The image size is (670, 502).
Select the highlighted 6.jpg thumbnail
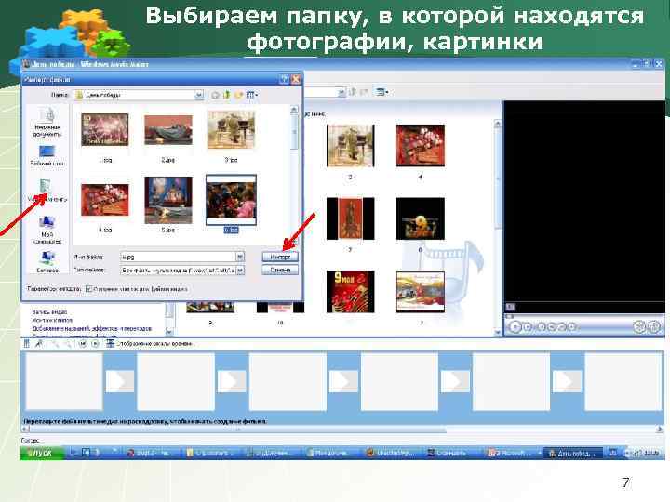(x=231, y=200)
